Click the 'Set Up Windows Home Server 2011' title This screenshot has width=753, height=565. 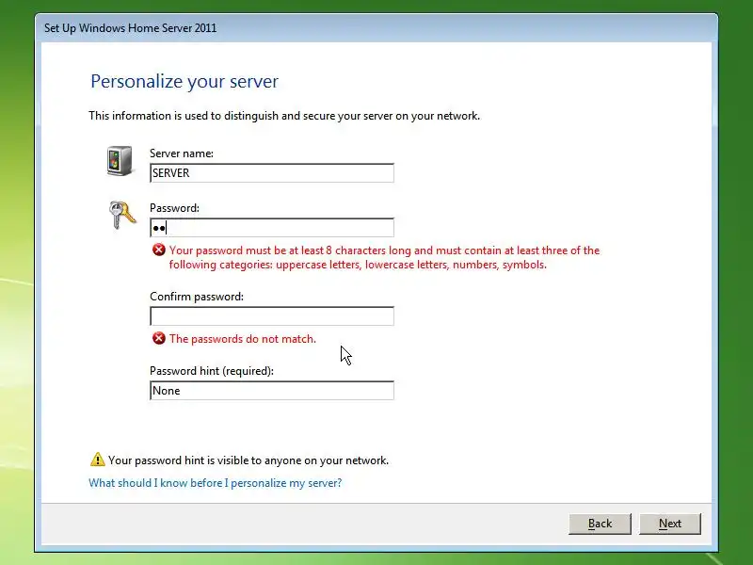pyautogui.click(x=130, y=28)
